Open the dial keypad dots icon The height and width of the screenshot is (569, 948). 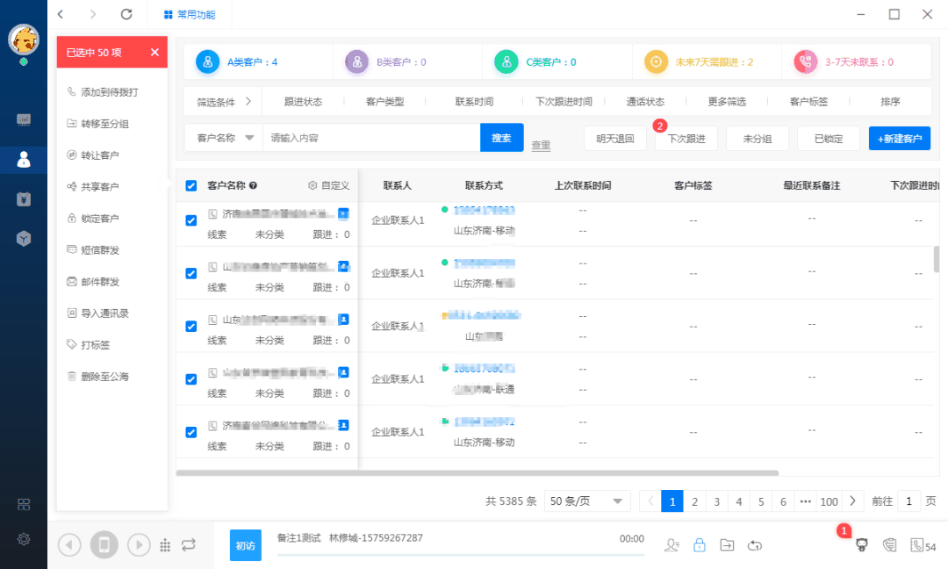point(165,545)
